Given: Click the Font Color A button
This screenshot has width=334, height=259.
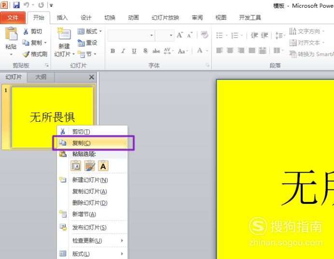Looking at the screenshot, I should [x=200, y=51].
